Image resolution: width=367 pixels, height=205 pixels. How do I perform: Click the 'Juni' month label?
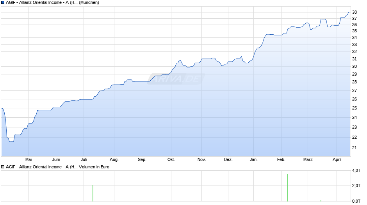click(56, 159)
